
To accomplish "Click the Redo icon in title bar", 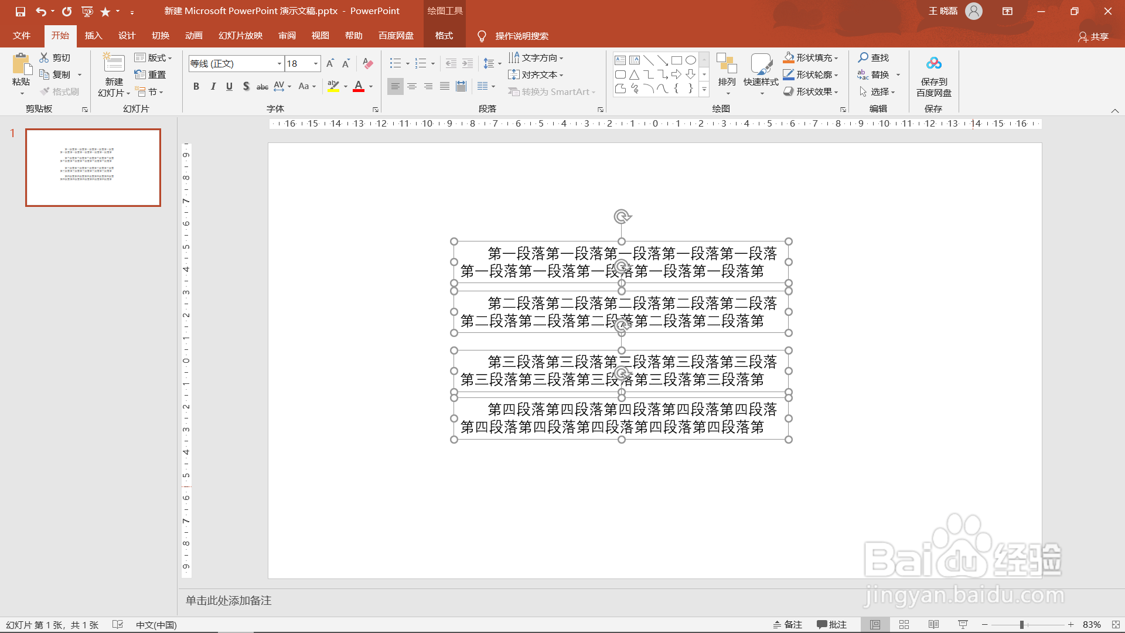I will click(67, 11).
